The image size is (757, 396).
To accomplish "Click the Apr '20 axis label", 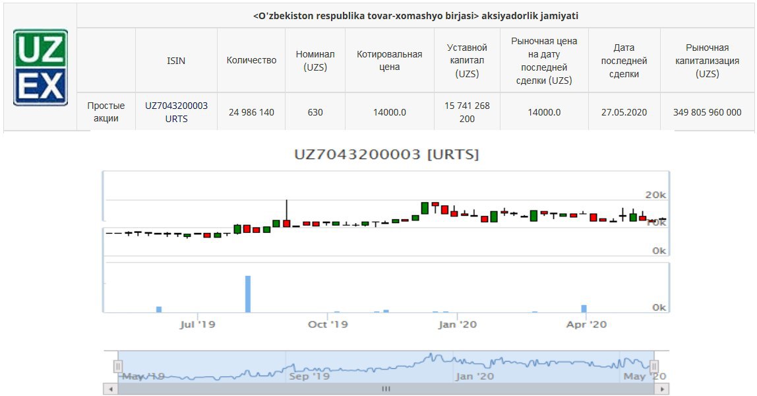I will pos(586,325).
